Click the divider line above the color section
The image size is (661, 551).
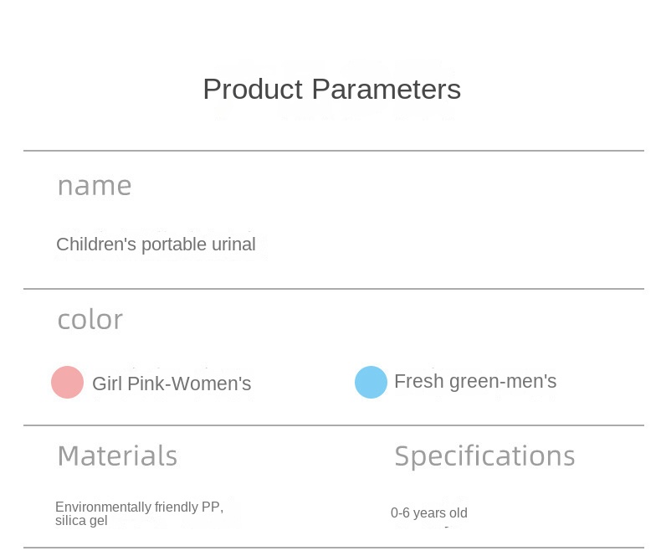[x=333, y=289]
